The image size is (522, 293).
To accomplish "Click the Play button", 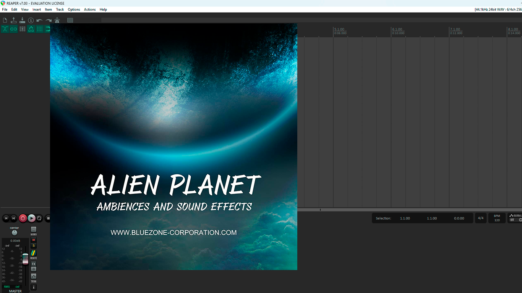I will point(32,218).
